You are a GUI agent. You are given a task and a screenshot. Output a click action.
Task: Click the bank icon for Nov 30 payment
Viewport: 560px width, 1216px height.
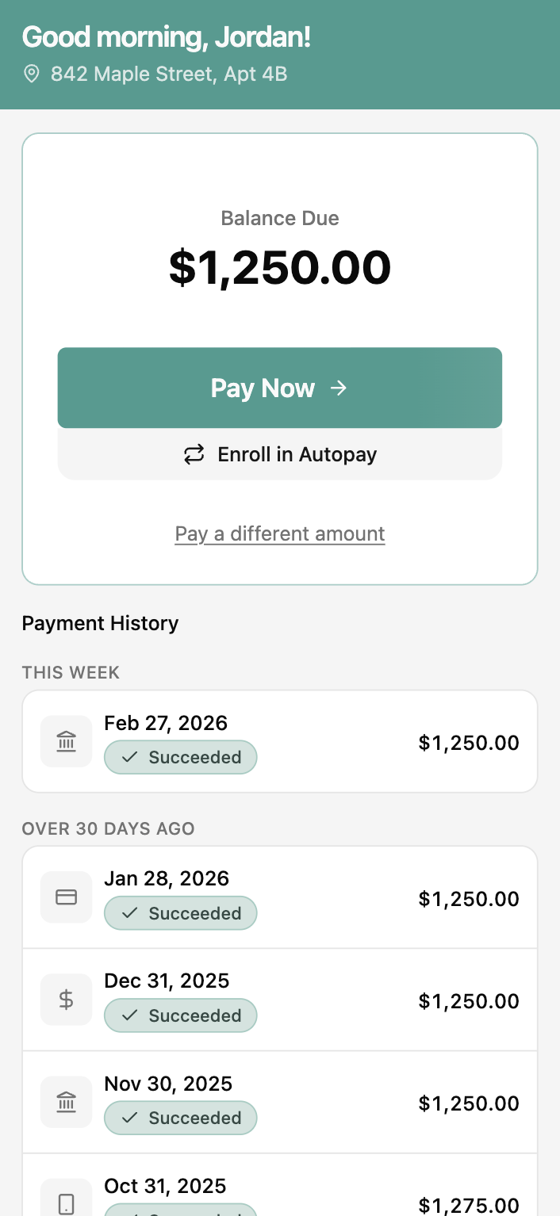tap(67, 1102)
